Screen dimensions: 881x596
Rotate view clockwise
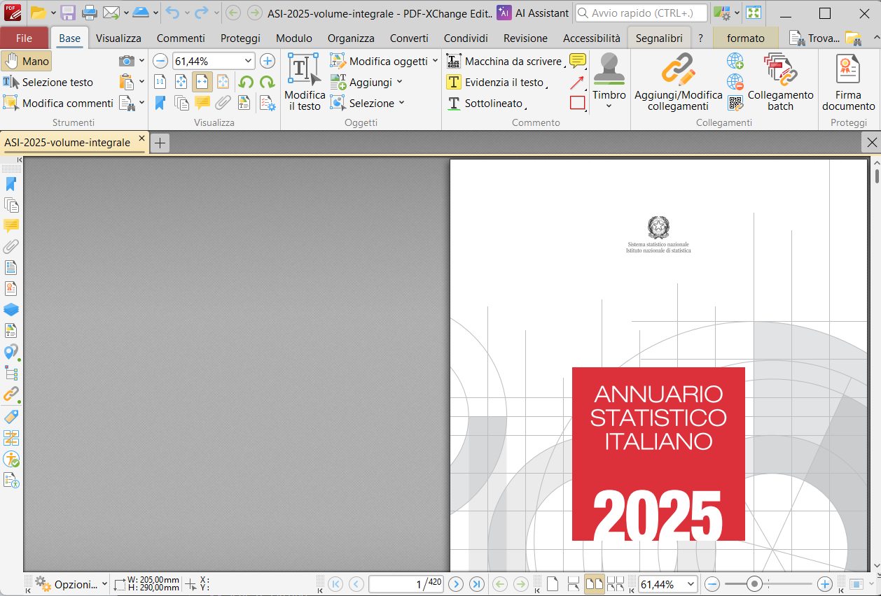267,82
